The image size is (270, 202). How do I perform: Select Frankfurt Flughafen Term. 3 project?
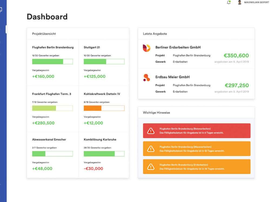click(x=52, y=94)
